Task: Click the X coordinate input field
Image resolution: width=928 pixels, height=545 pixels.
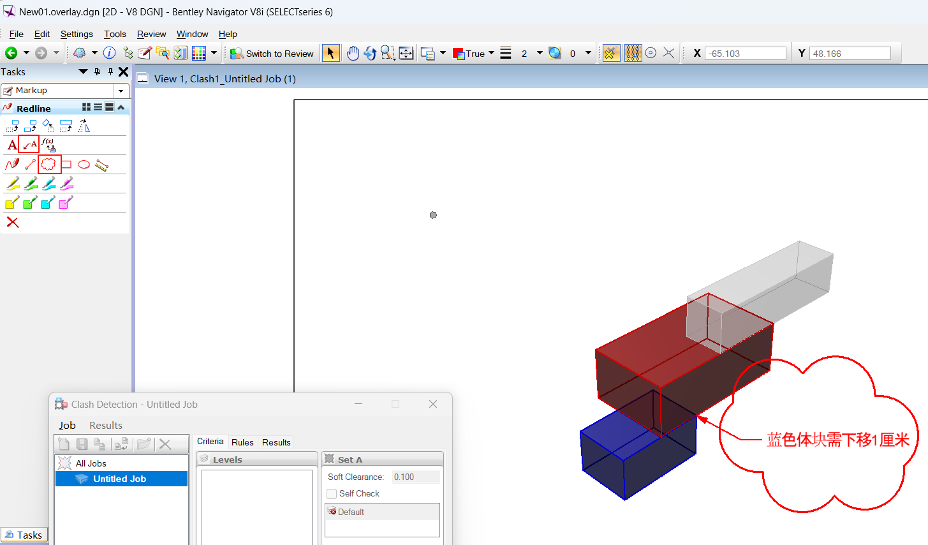Action: click(x=745, y=54)
